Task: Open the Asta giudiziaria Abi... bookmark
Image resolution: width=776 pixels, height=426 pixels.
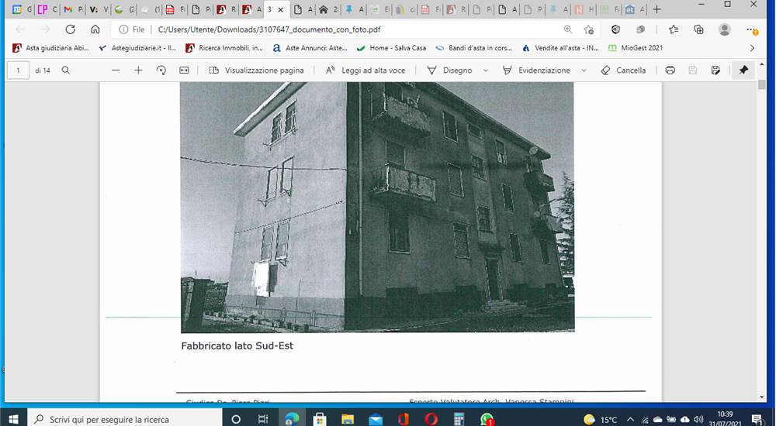Action: (x=50, y=48)
